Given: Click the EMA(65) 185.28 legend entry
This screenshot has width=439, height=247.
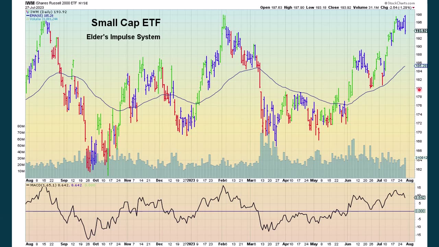Looking at the screenshot, I should tap(40, 16).
